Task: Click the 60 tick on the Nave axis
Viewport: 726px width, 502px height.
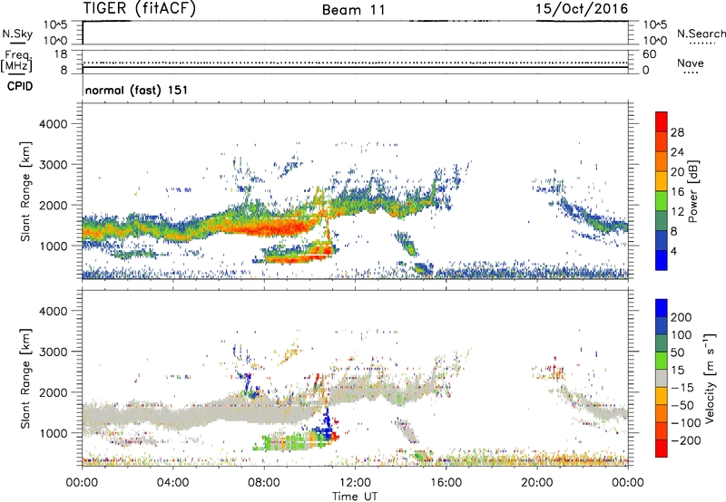Action: tap(649, 54)
